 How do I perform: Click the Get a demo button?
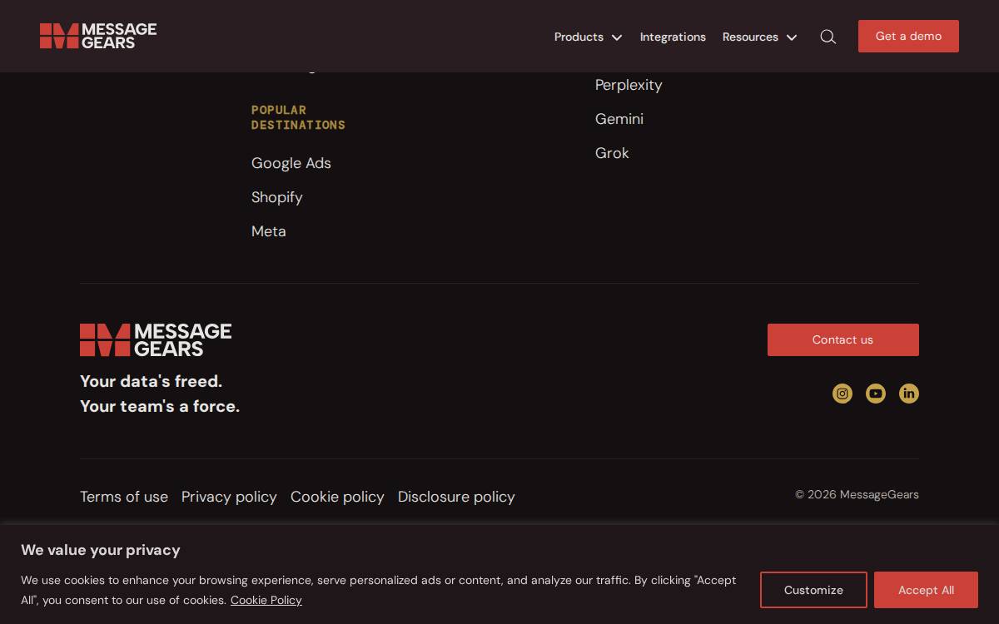point(908,36)
